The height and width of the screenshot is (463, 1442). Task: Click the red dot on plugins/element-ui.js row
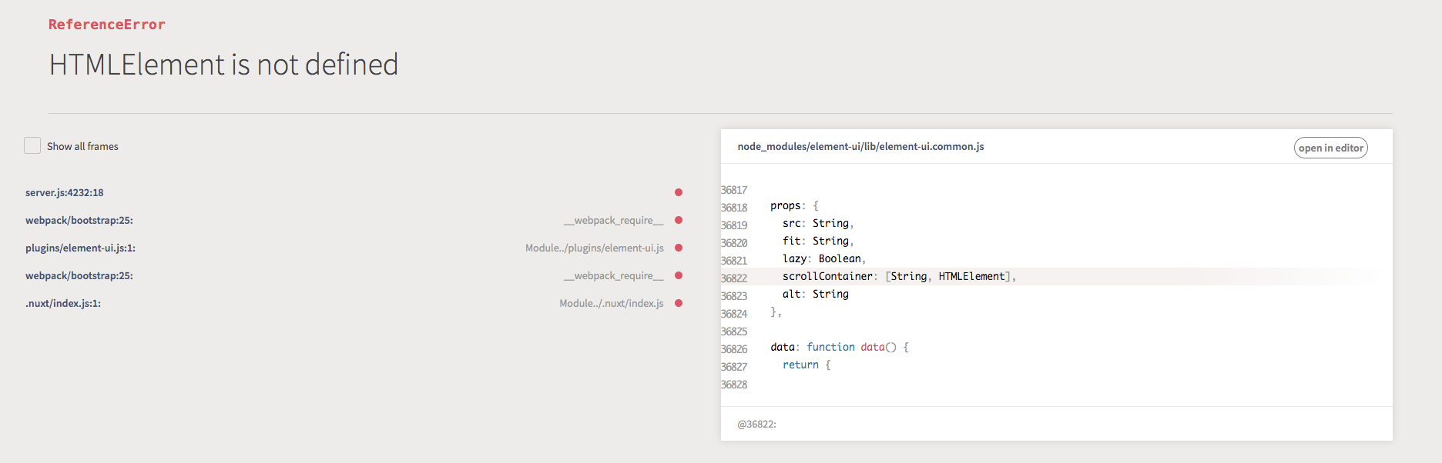(x=679, y=248)
